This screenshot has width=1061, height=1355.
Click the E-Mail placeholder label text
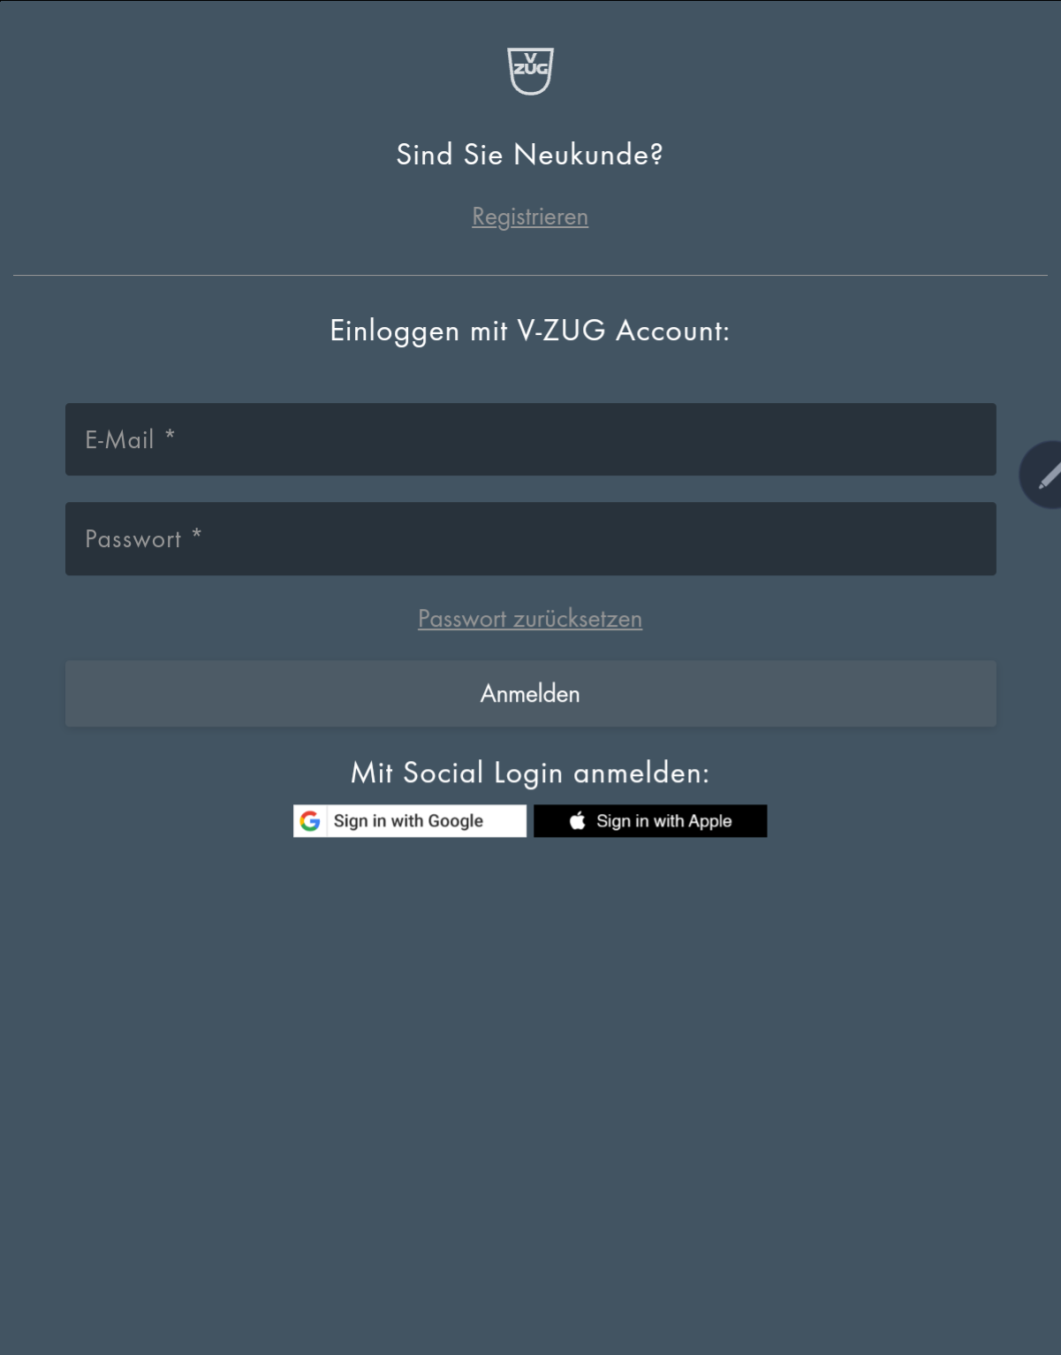[130, 439]
